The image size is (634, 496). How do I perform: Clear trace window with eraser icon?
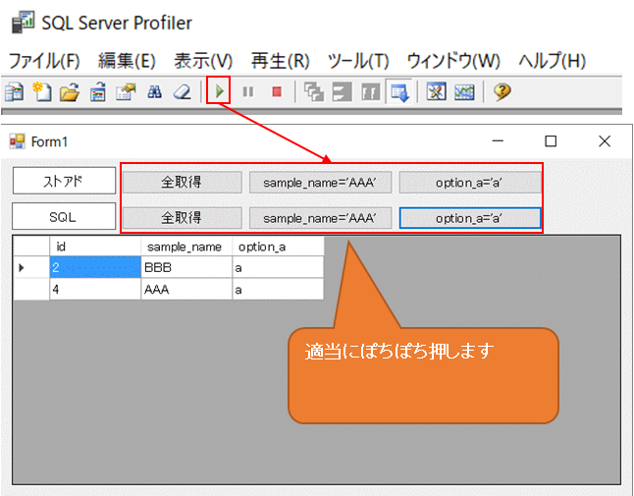[183, 92]
